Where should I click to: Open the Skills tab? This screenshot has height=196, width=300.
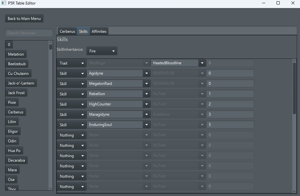[83, 31]
